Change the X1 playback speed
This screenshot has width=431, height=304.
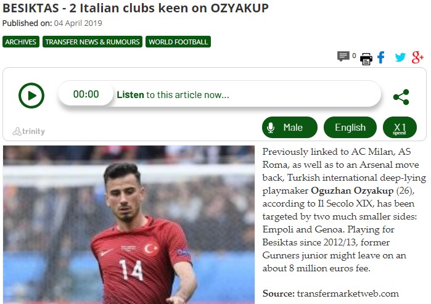[400, 127]
